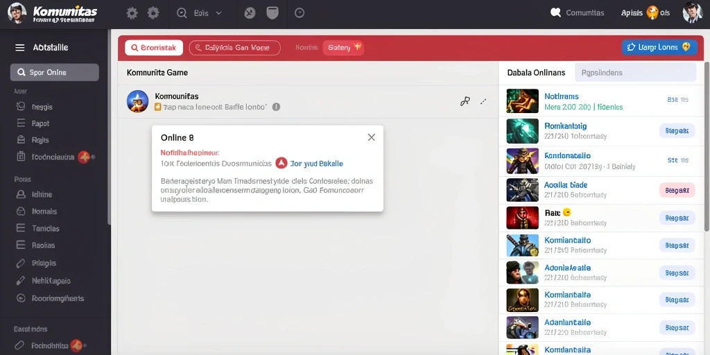710x355 pixels.
Task: Click into the Spor Onine search field
Action: pyautogui.click(x=54, y=72)
